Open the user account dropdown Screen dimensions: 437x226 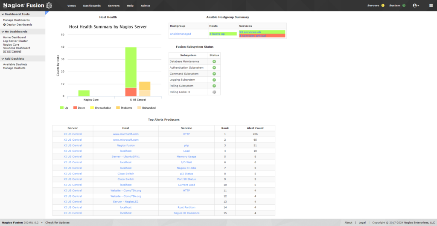pyautogui.click(x=416, y=6)
